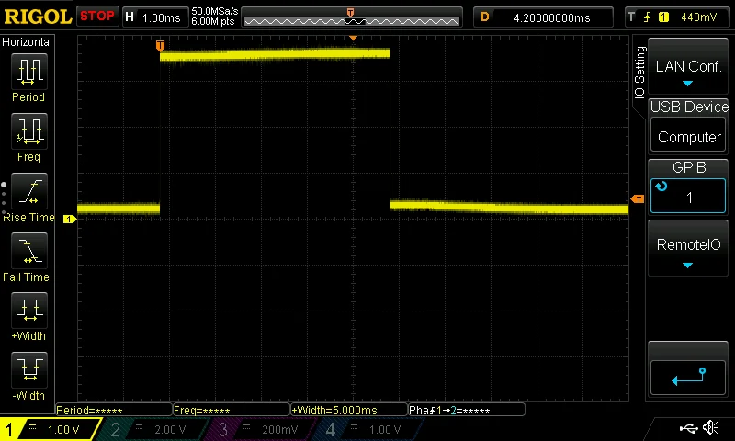Set the GPIB address value field
735x441 pixels.
pos(688,197)
